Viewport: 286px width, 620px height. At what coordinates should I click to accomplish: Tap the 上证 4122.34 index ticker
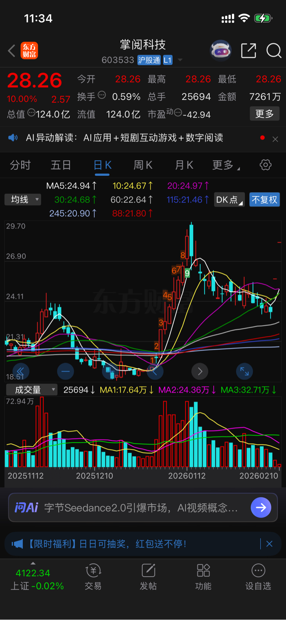click(x=37, y=579)
